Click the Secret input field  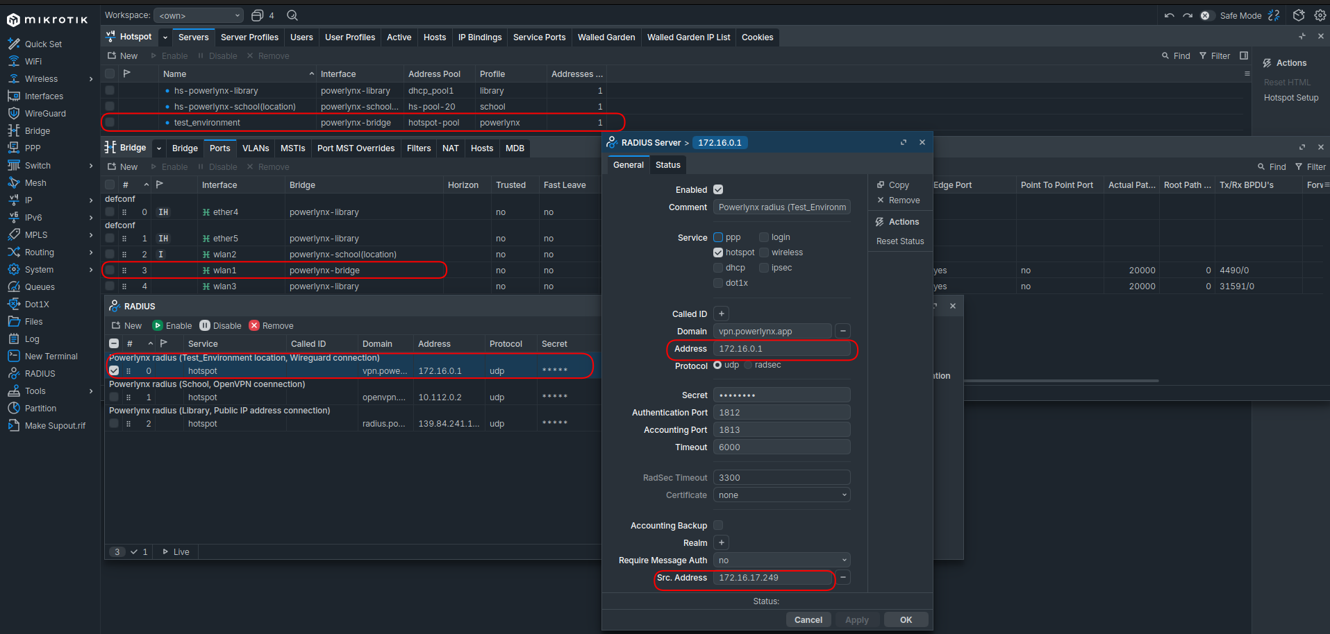tap(781, 395)
